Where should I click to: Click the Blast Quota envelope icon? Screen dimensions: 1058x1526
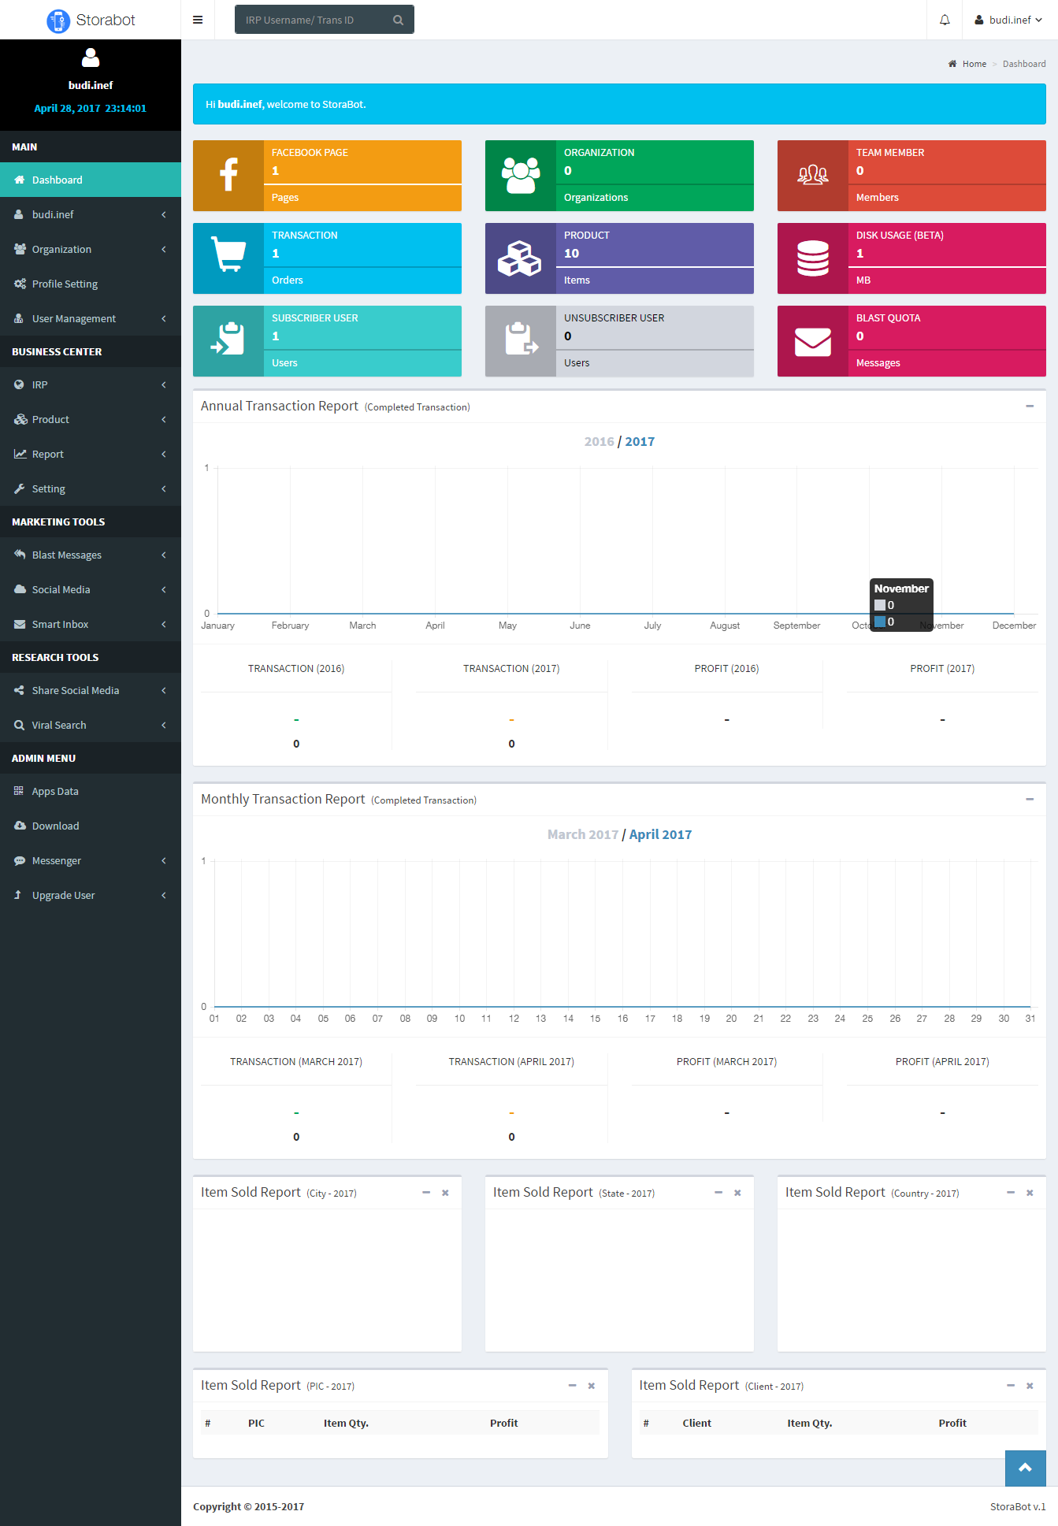(813, 341)
